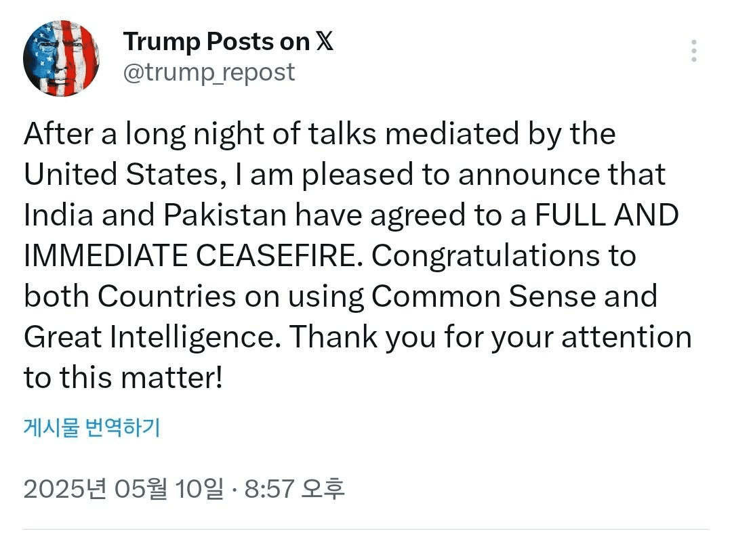Open the three-dot more options menu

(694, 51)
